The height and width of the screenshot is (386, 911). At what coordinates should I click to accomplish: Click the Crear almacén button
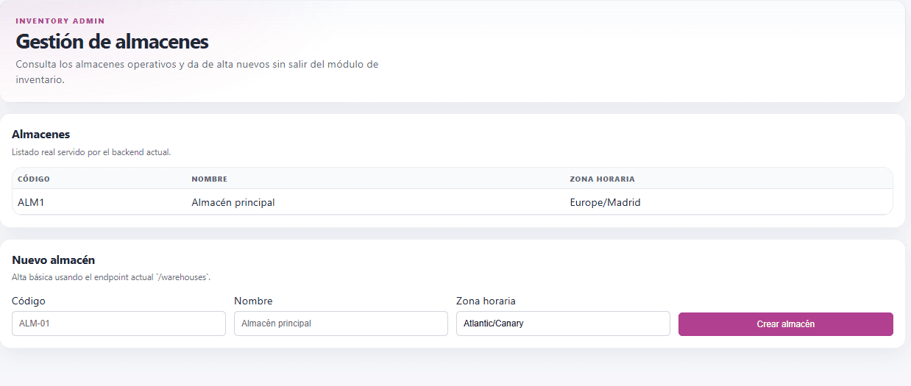785,324
